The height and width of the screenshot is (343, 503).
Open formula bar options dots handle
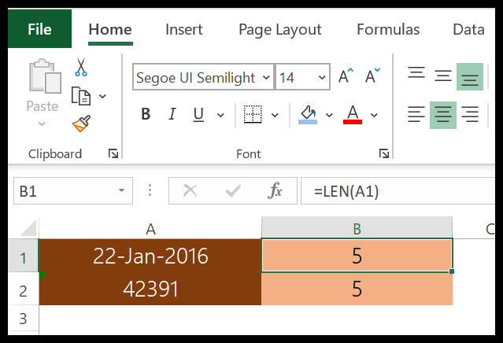150,190
